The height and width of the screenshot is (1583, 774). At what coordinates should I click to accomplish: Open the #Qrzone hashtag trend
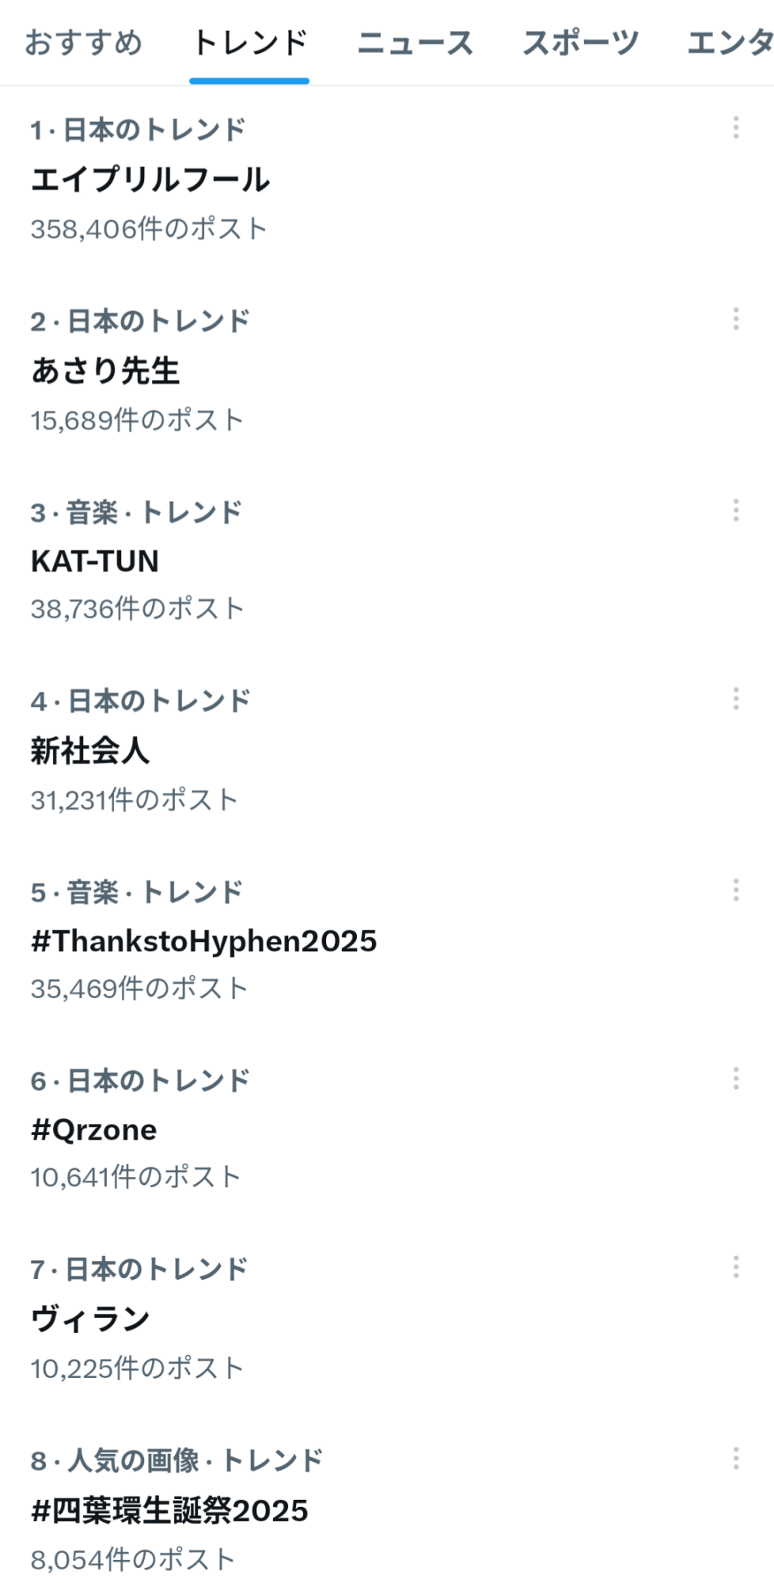coord(93,1129)
